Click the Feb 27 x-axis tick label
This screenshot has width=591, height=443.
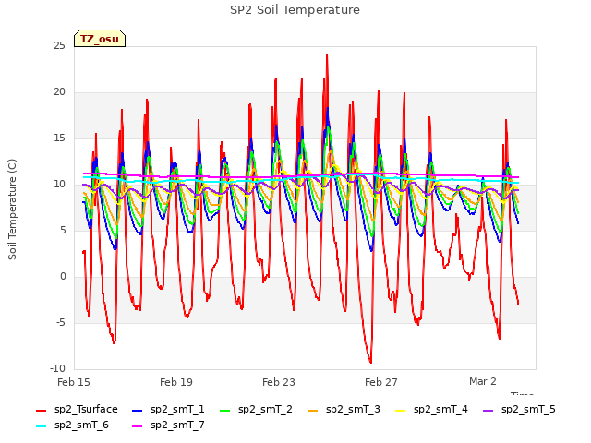point(381,382)
